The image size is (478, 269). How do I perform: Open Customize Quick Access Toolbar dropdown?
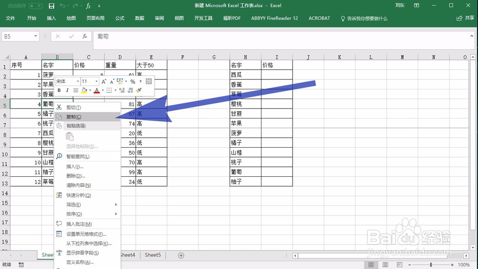pos(99,6)
